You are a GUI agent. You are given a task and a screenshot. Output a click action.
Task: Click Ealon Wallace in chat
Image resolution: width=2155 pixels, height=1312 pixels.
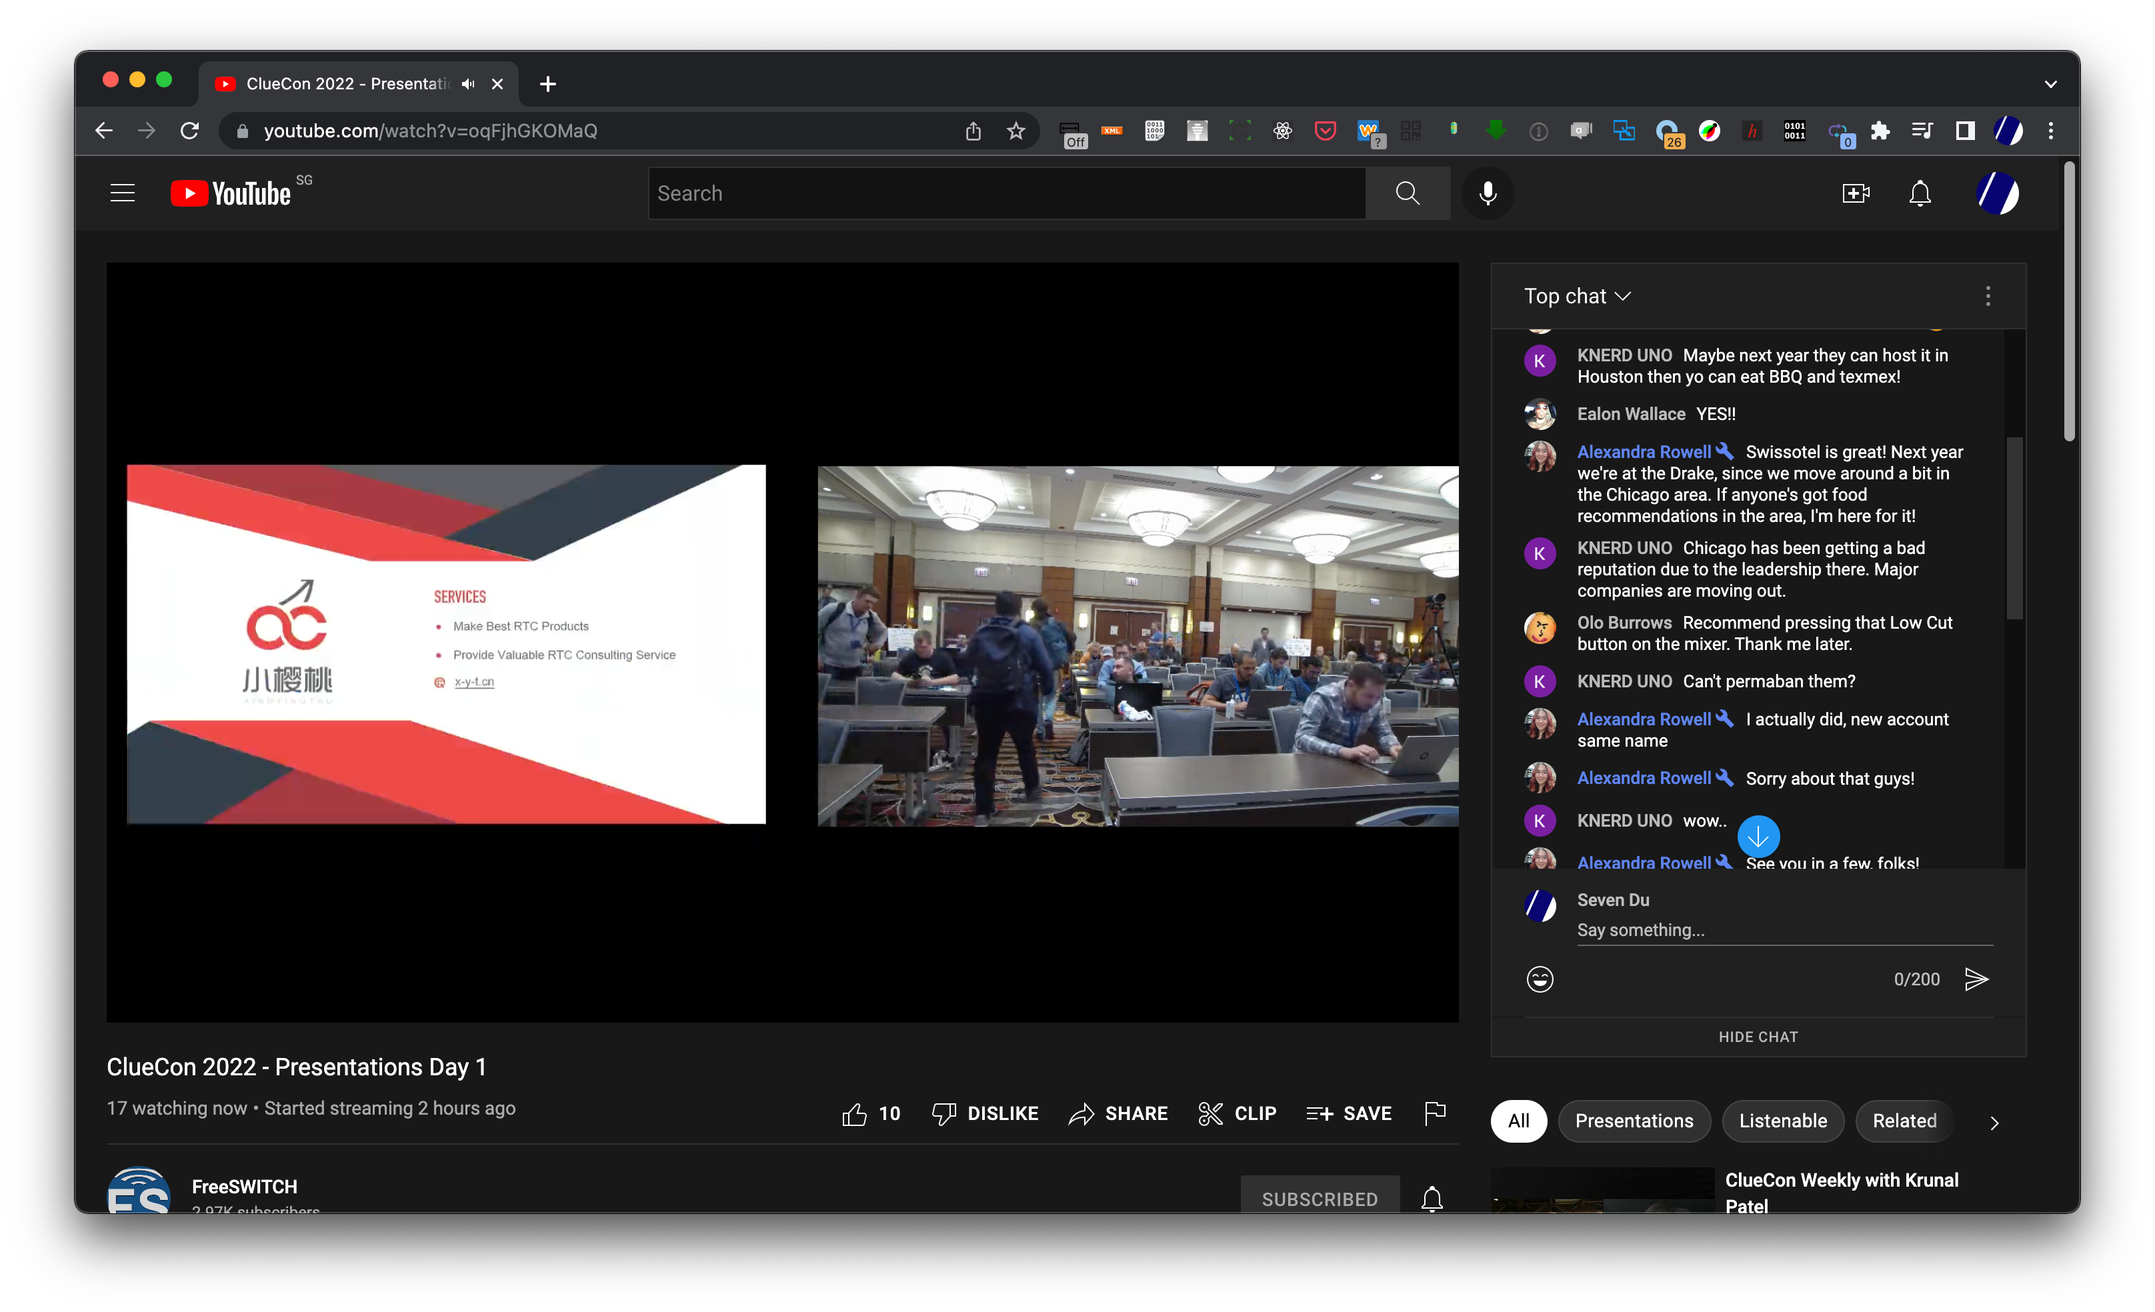tap(1630, 414)
